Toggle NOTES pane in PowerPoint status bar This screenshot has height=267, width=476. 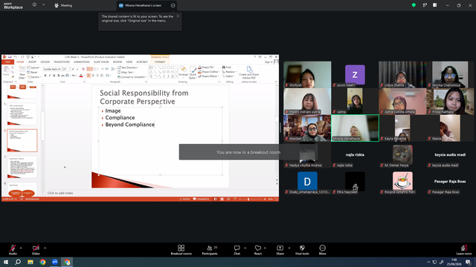pyautogui.click(x=184, y=200)
